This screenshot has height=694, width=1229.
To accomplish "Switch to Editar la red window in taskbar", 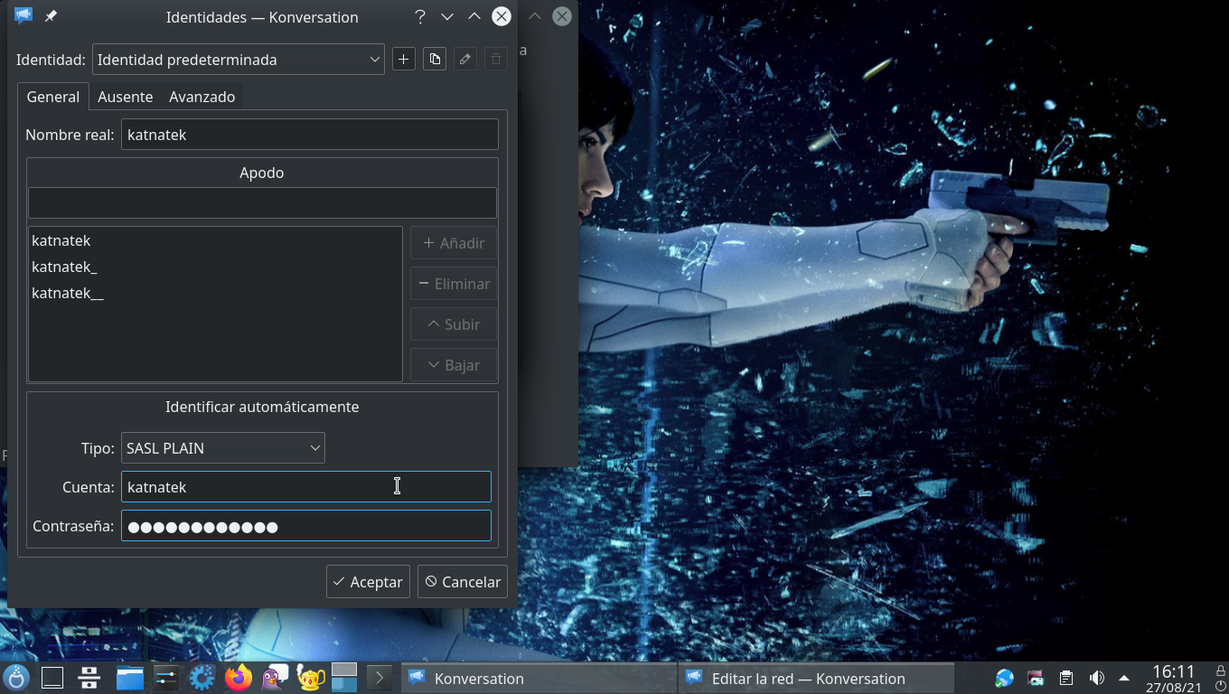I will (816, 678).
